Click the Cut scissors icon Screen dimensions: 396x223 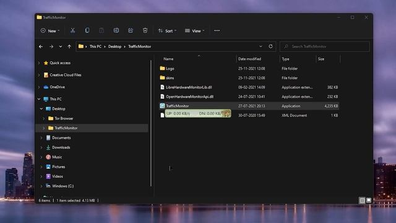(x=73, y=30)
